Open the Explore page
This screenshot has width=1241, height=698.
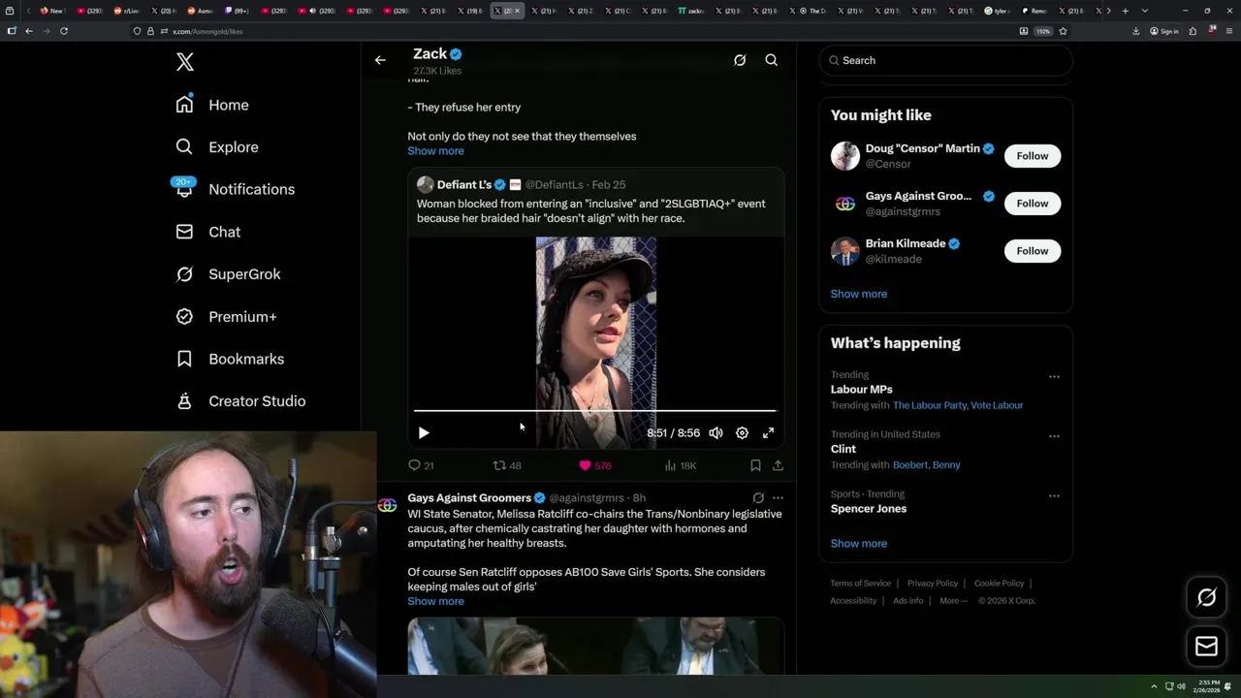pos(216,147)
